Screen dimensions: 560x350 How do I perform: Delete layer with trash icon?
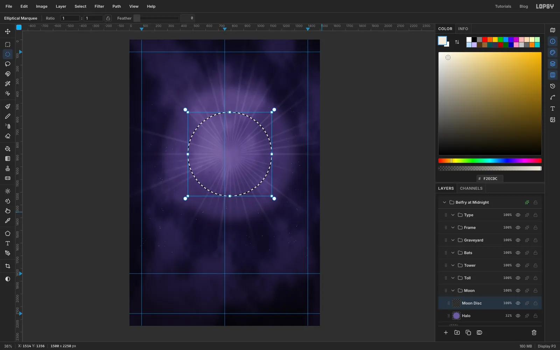click(x=534, y=332)
